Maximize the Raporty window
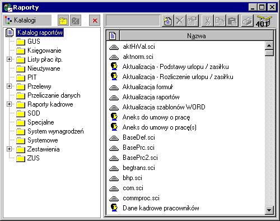The width and height of the screenshot is (280, 221). click(x=262, y=7)
